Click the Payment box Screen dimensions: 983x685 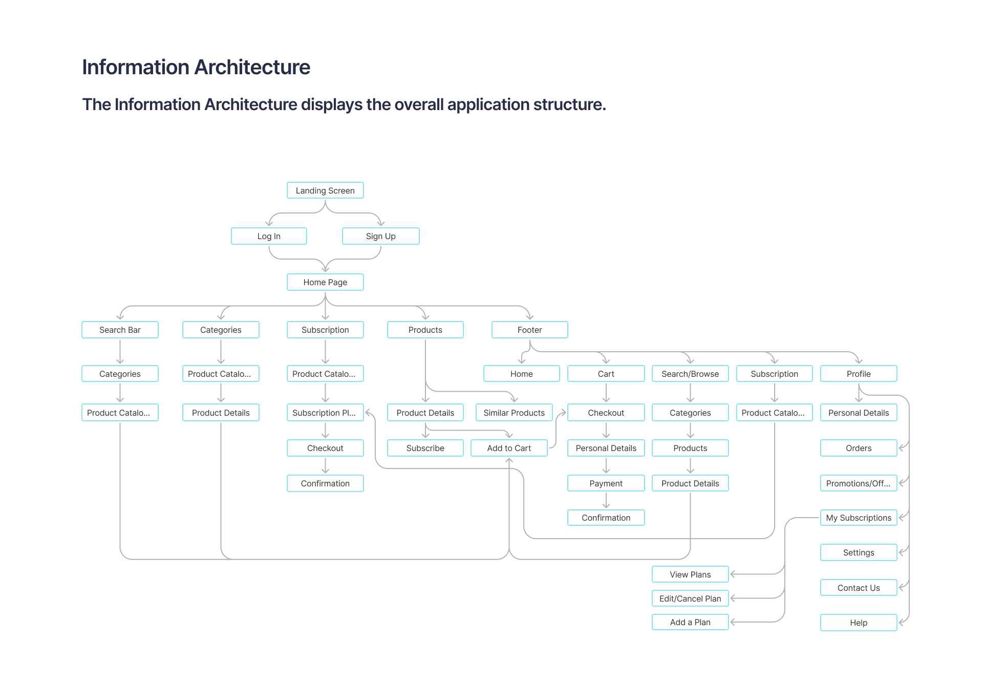[606, 483]
